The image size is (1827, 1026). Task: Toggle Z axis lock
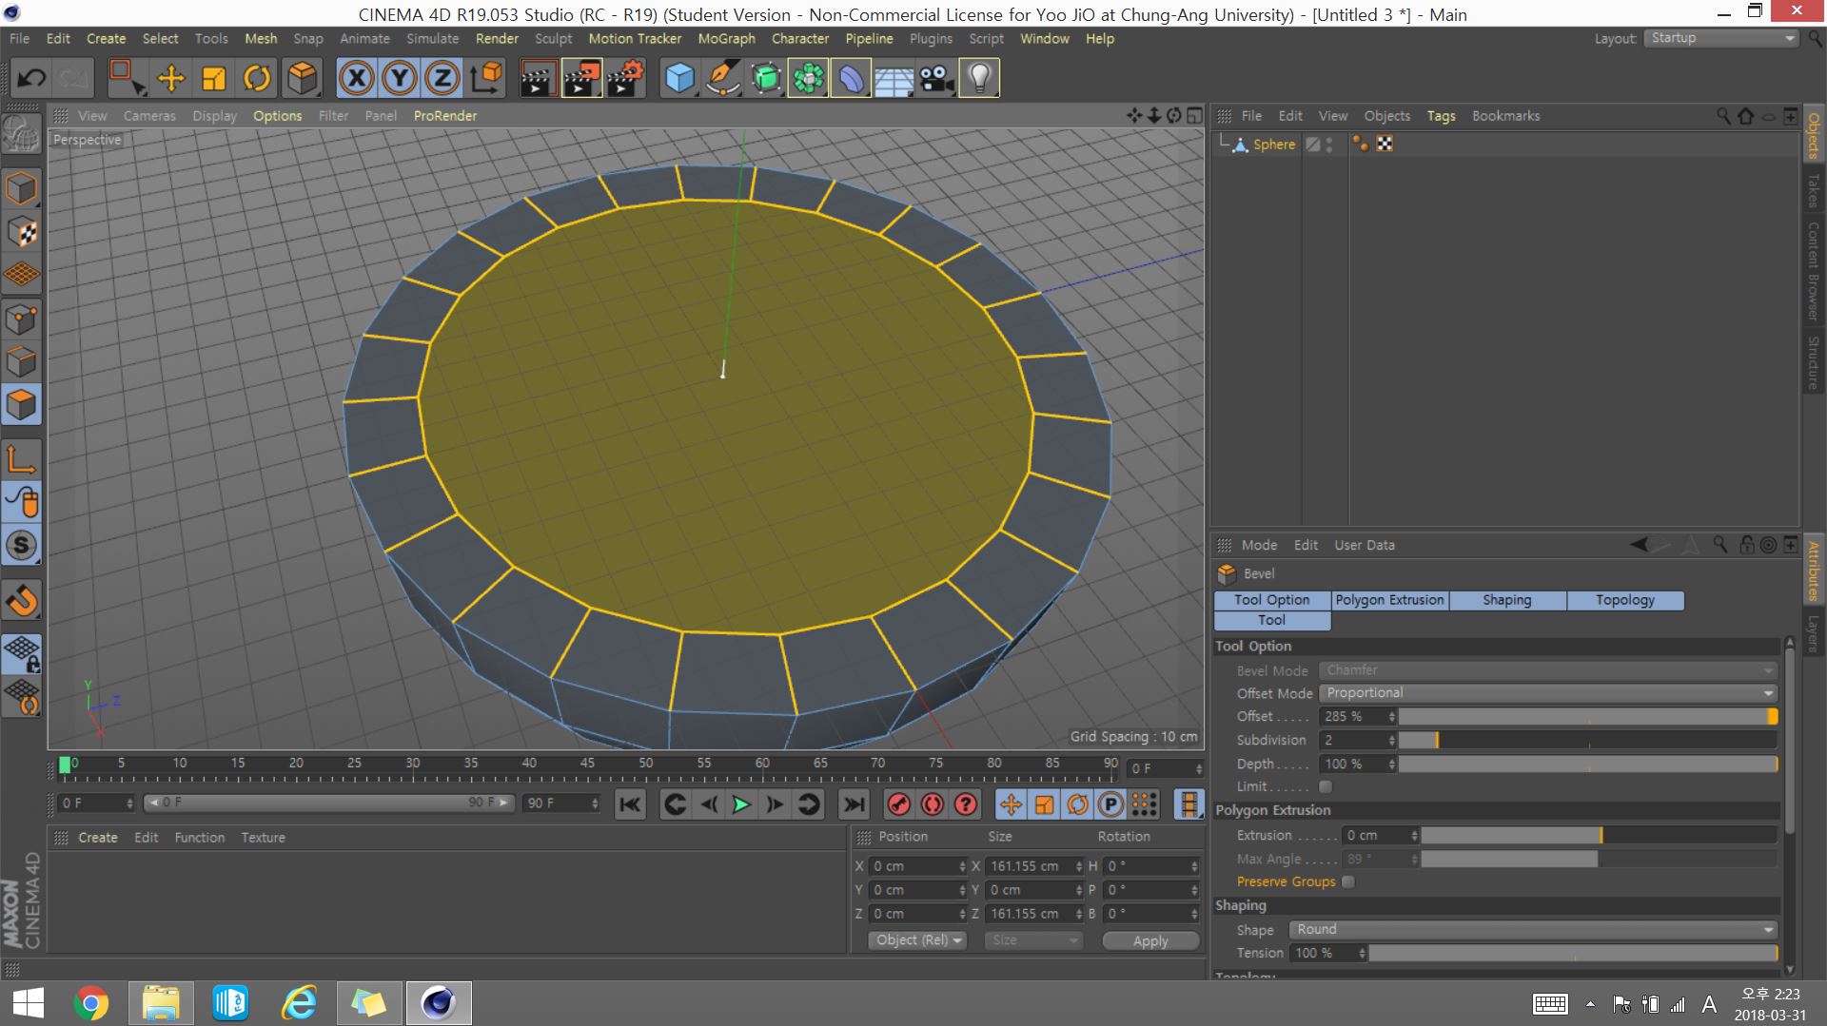coord(442,78)
